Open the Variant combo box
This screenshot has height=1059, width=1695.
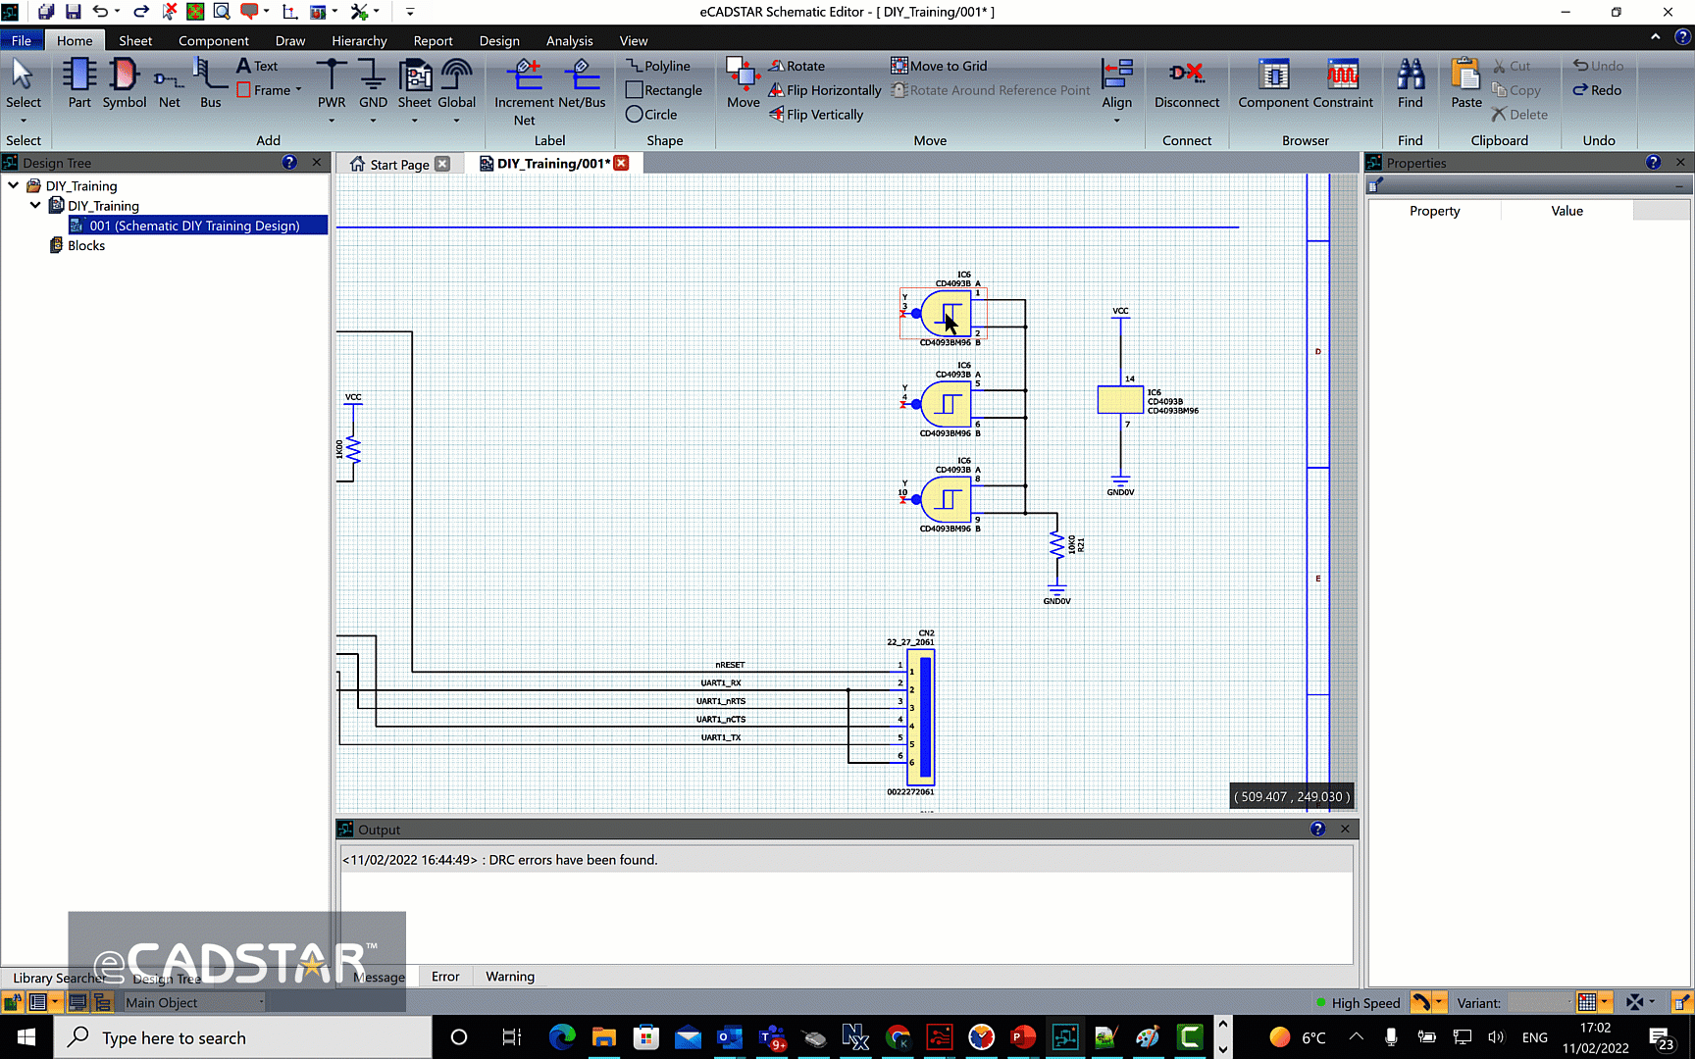(x=1540, y=1003)
